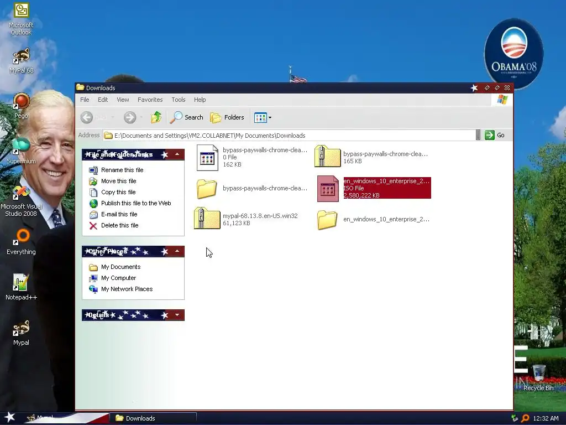Image resolution: width=566 pixels, height=425 pixels.
Task: Open the Pego desktop shortcut
Action: point(21,106)
